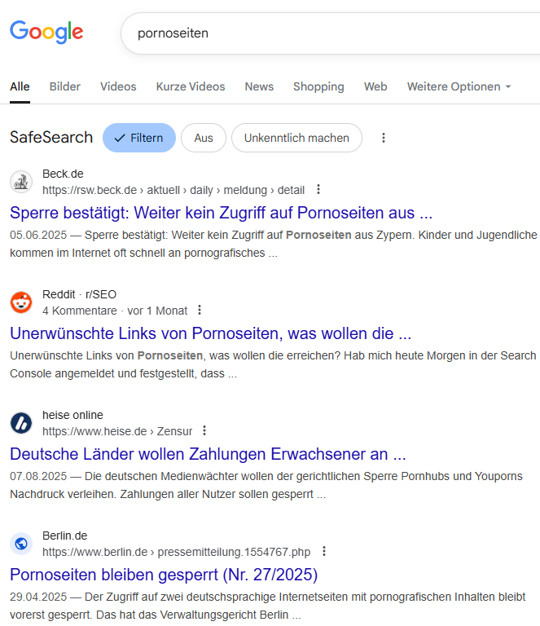Open SafeSearch more options menu
540x626 pixels.
[x=384, y=138]
